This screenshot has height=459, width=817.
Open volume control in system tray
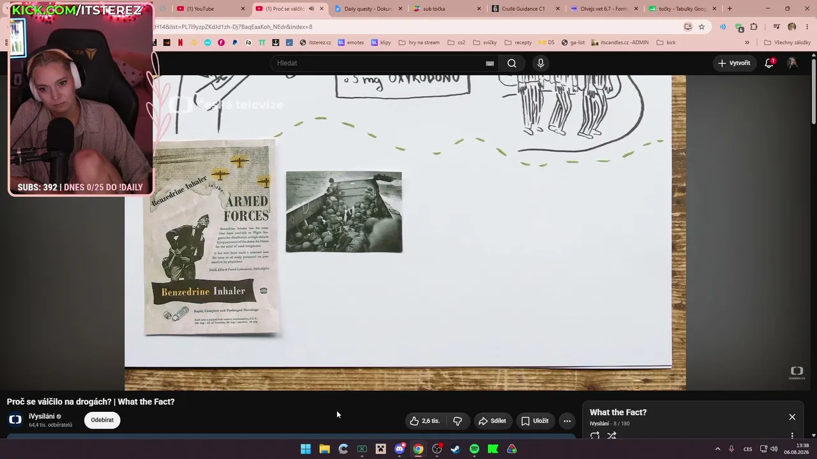coord(774,449)
